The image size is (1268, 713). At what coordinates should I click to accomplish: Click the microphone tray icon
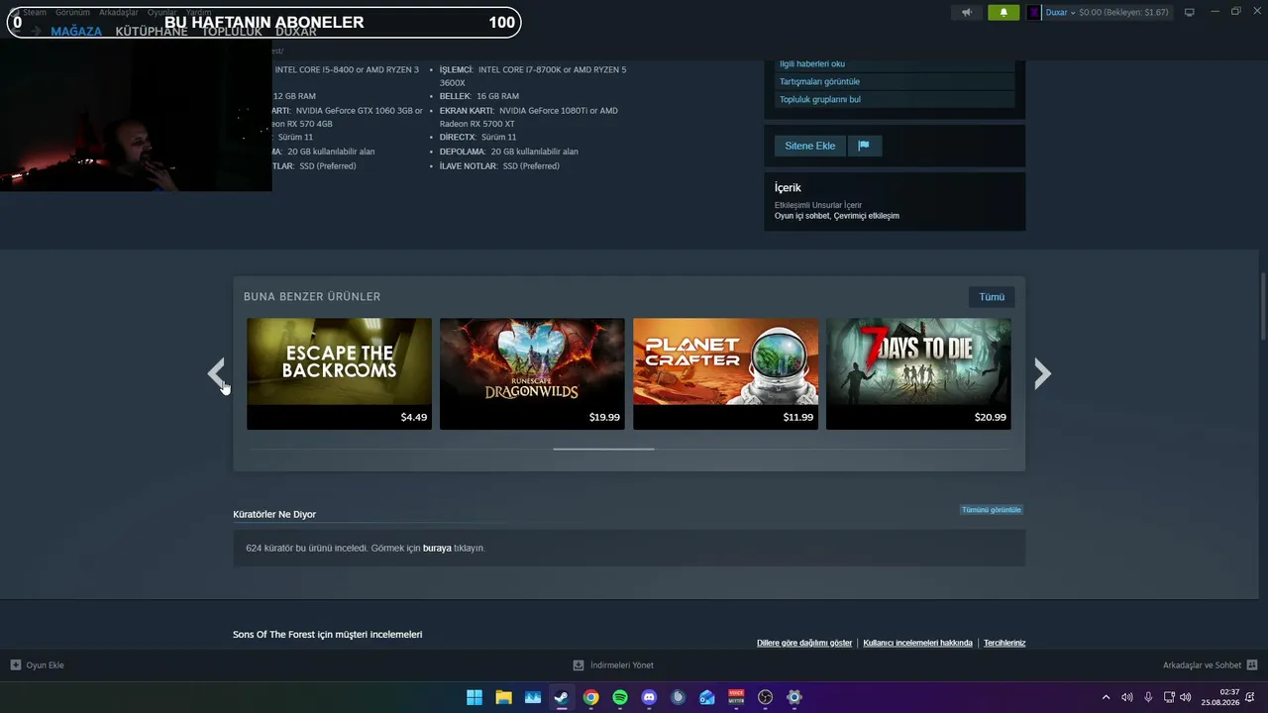(1148, 697)
